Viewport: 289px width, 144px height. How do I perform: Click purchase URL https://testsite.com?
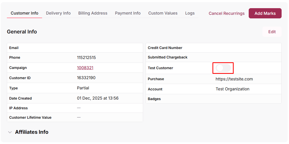pyautogui.click(x=234, y=79)
